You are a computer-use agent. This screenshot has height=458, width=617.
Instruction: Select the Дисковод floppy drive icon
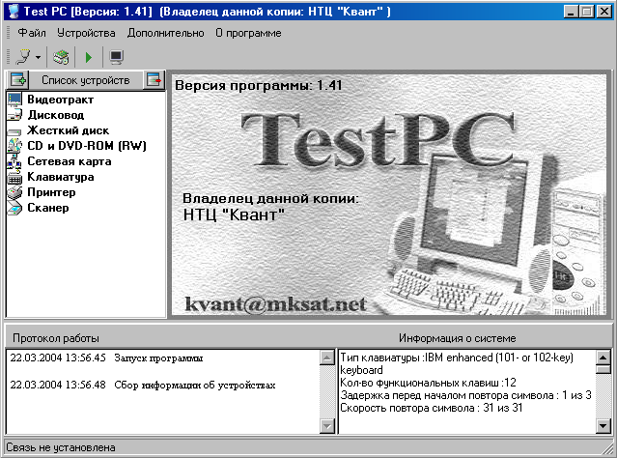click(14, 115)
